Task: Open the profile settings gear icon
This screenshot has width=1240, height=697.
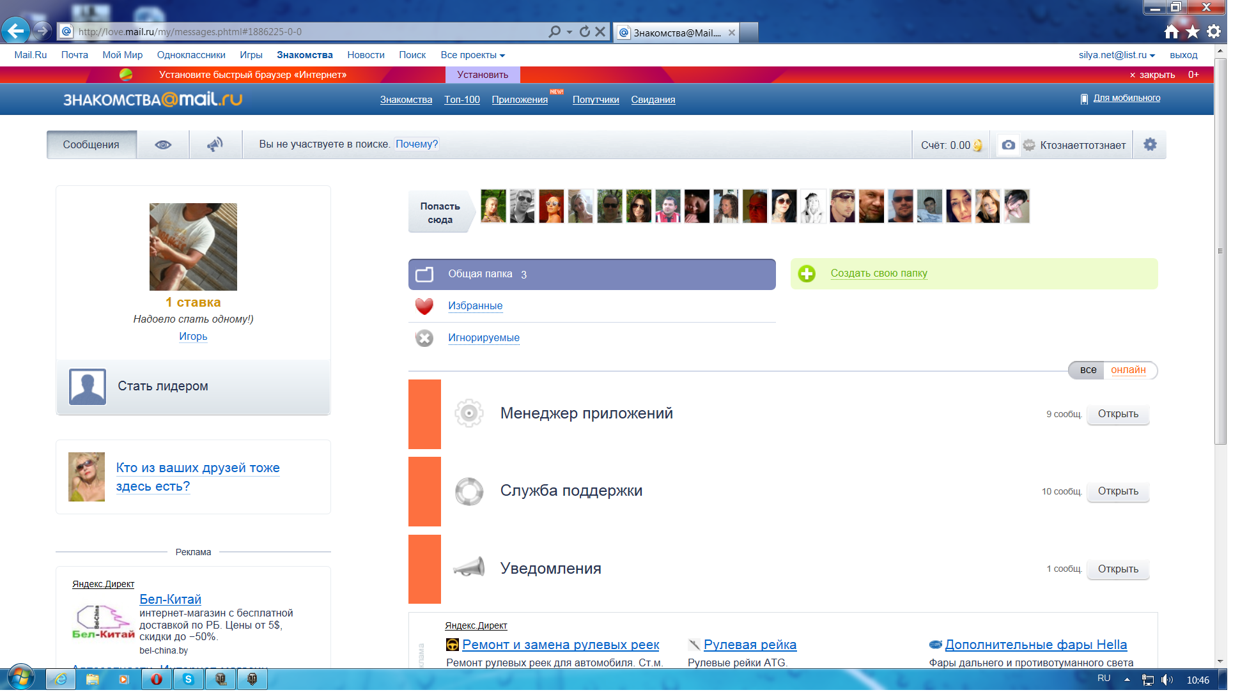Action: point(1150,144)
